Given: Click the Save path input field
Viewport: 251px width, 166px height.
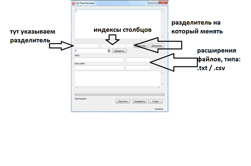Looking at the screenshot, I should (x=99, y=68).
